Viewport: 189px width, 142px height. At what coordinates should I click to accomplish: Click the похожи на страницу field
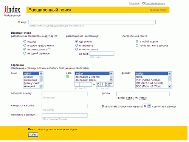[x=65, y=115]
